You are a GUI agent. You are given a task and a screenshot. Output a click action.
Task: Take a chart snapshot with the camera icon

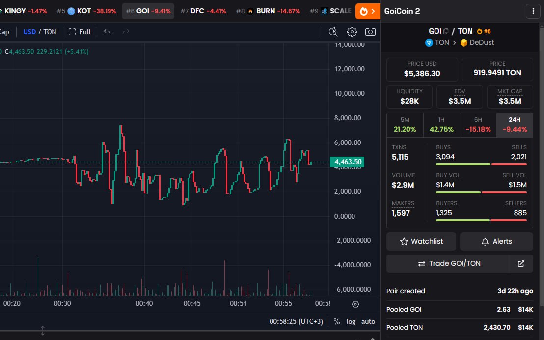pos(370,32)
